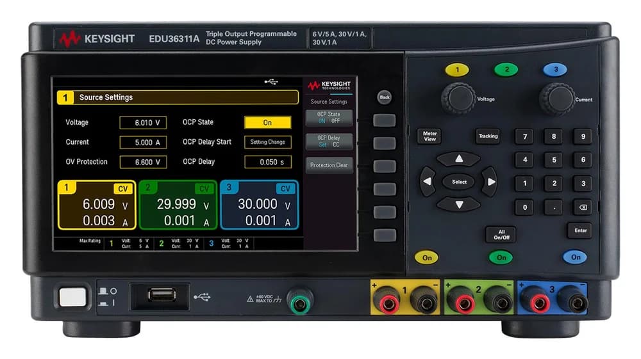641x359 pixels.
Task: Tap output 3 black negative terminal
Action: pyautogui.click(x=574, y=302)
